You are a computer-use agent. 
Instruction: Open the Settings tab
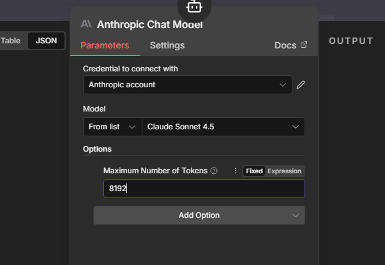(x=167, y=45)
